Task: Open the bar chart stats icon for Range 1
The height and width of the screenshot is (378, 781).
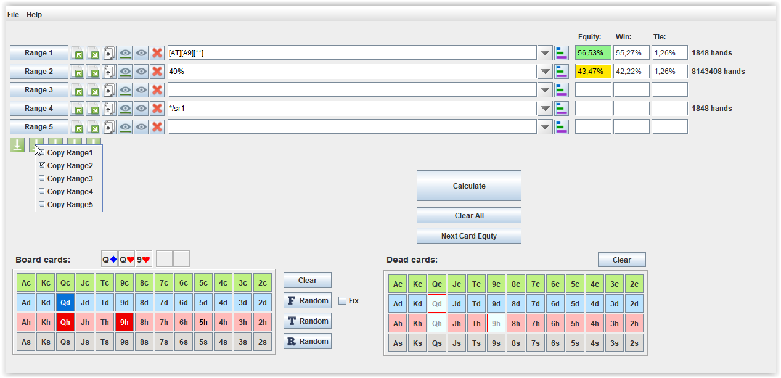Action: click(x=562, y=53)
